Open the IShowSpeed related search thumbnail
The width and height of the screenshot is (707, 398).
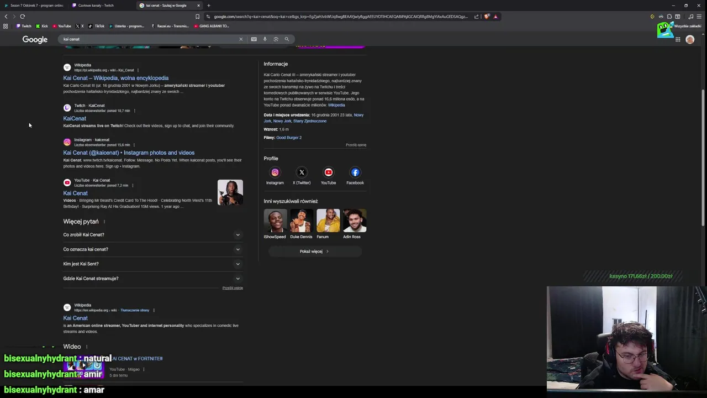275,221
